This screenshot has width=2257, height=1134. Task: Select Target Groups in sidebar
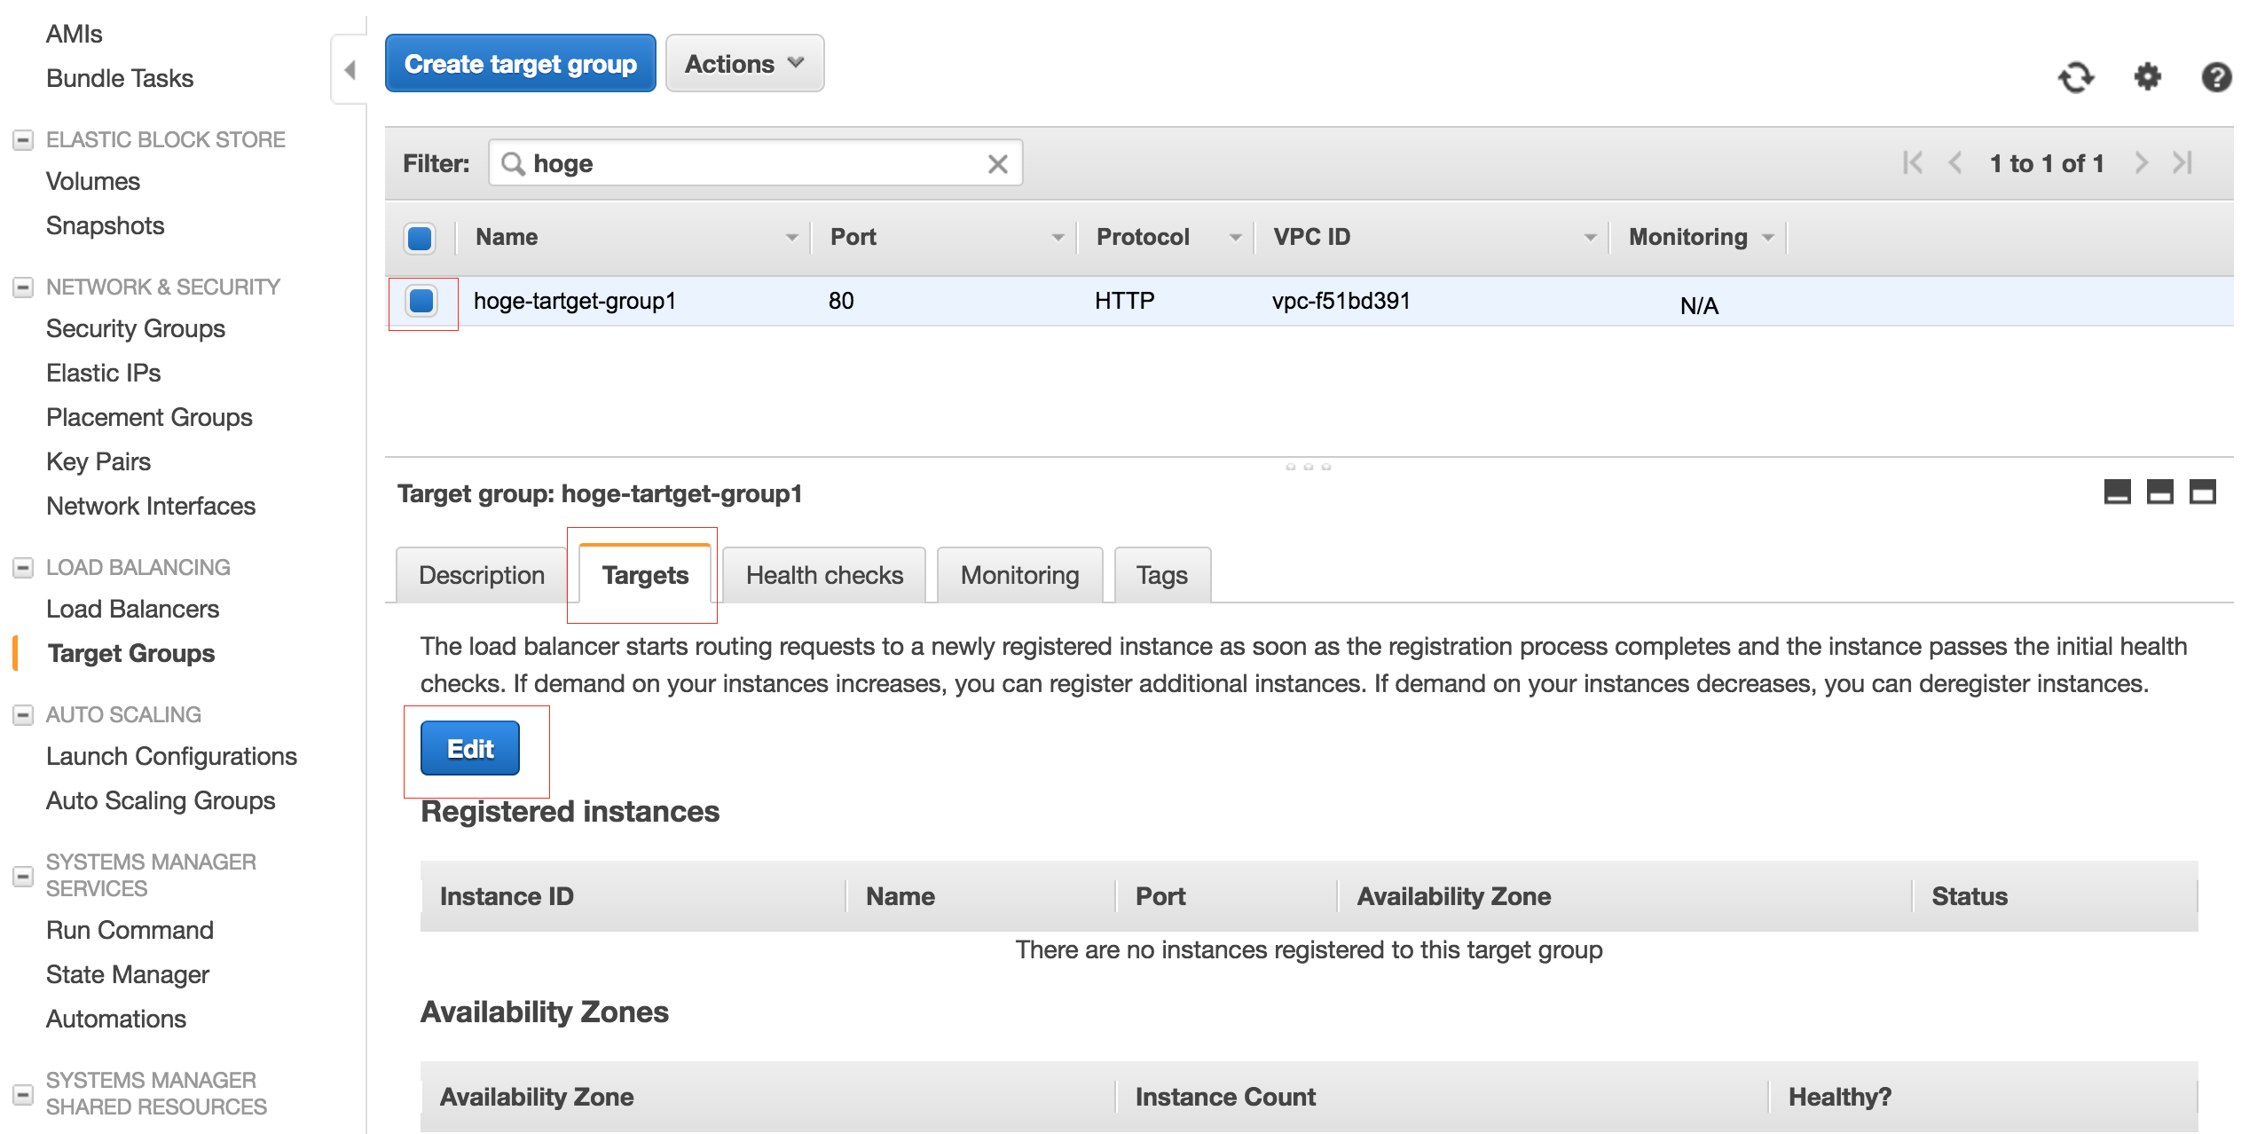[x=131, y=653]
